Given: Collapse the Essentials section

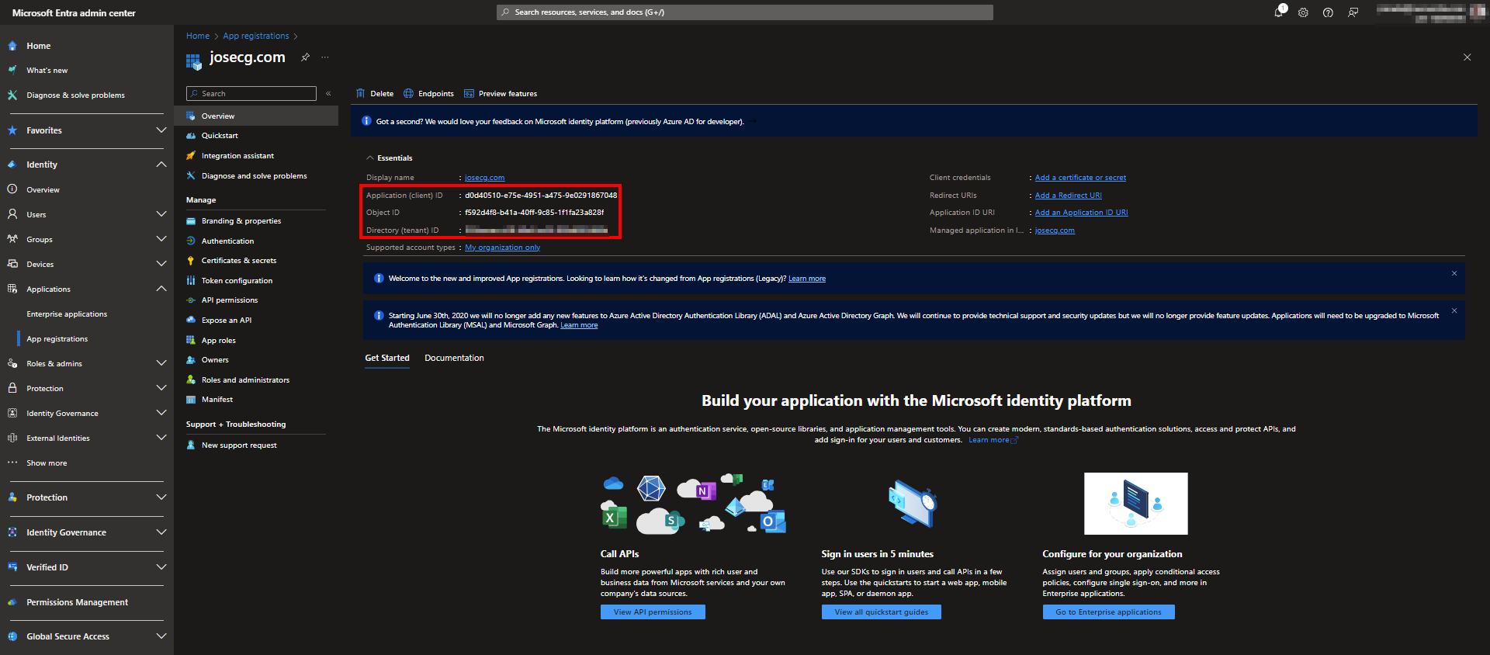Looking at the screenshot, I should pyautogui.click(x=370, y=158).
